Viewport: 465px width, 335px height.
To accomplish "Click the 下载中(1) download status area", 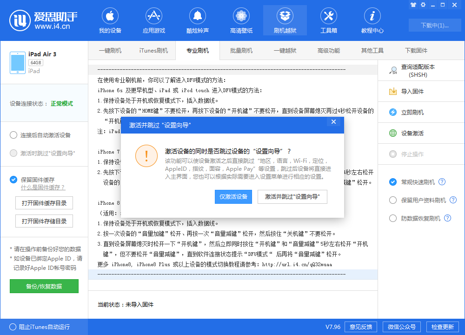I will (434, 26).
